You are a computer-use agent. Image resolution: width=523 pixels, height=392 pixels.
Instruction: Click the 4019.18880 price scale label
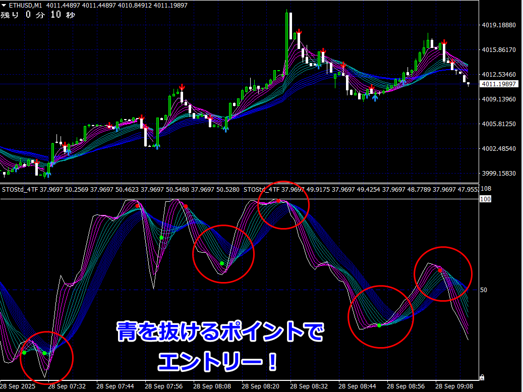point(499,25)
